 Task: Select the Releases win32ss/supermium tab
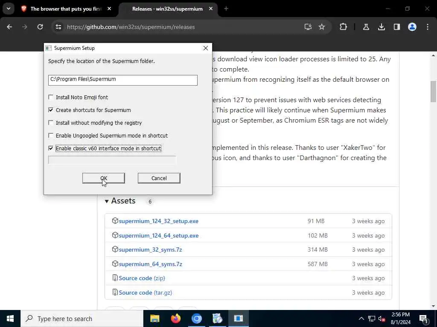click(x=167, y=9)
